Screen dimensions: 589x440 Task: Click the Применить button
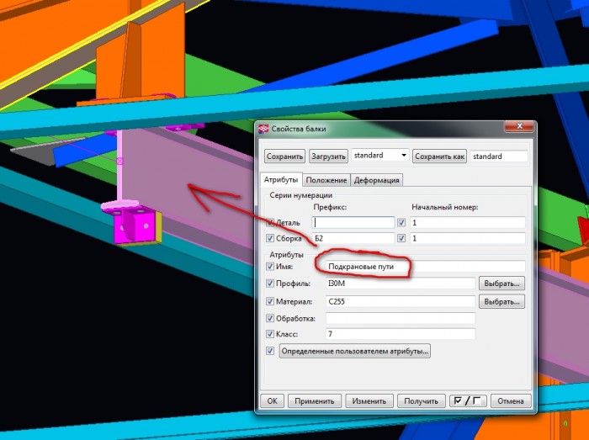[315, 401]
